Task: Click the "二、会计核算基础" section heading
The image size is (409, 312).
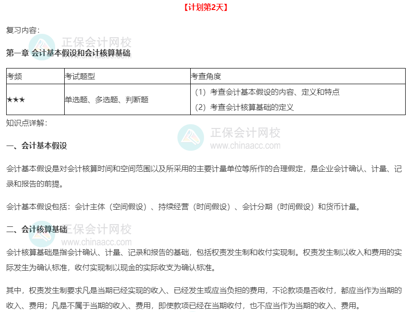Action: point(37,229)
